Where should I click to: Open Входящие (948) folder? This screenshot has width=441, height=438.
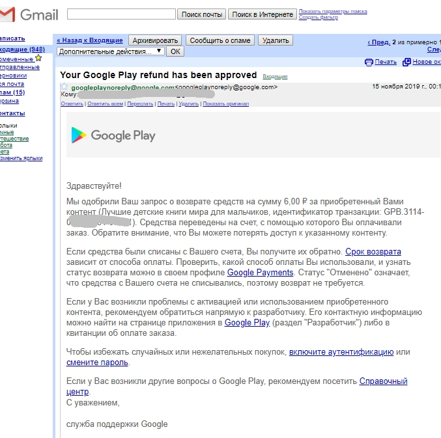[x=22, y=49]
